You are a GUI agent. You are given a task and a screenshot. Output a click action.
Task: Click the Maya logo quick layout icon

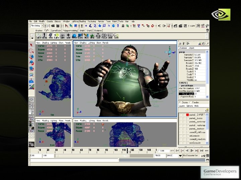[x=31, y=144]
